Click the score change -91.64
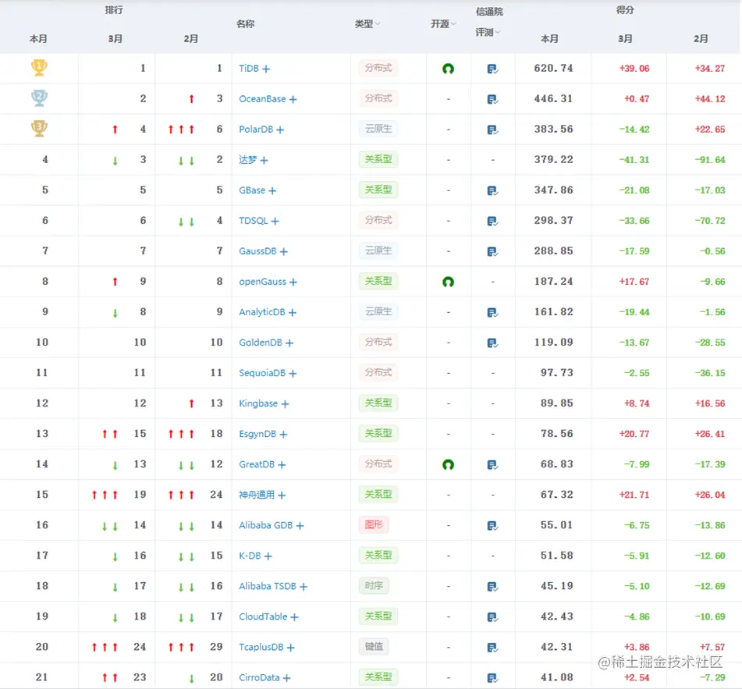Image resolution: width=742 pixels, height=689 pixels. click(710, 160)
